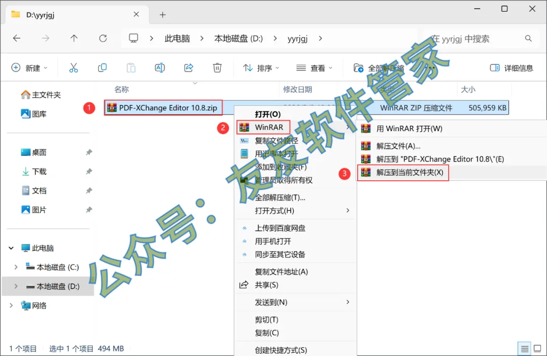Screen dimensions: 547x356
Task: Click the 详细信息 details pane button
Action: point(512,68)
